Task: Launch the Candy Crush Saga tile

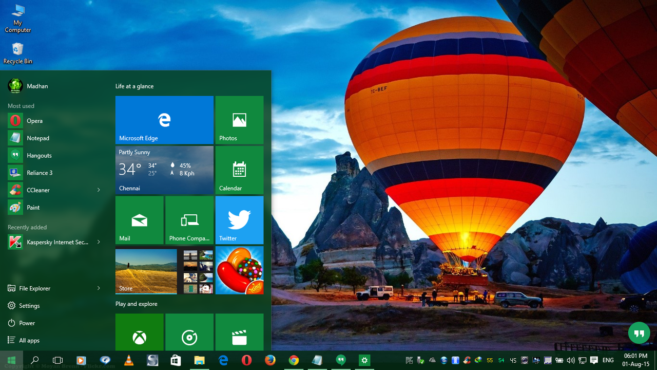Action: coord(239,270)
